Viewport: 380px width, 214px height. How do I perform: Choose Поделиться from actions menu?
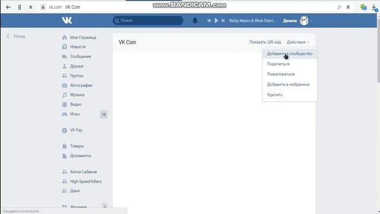290,64
